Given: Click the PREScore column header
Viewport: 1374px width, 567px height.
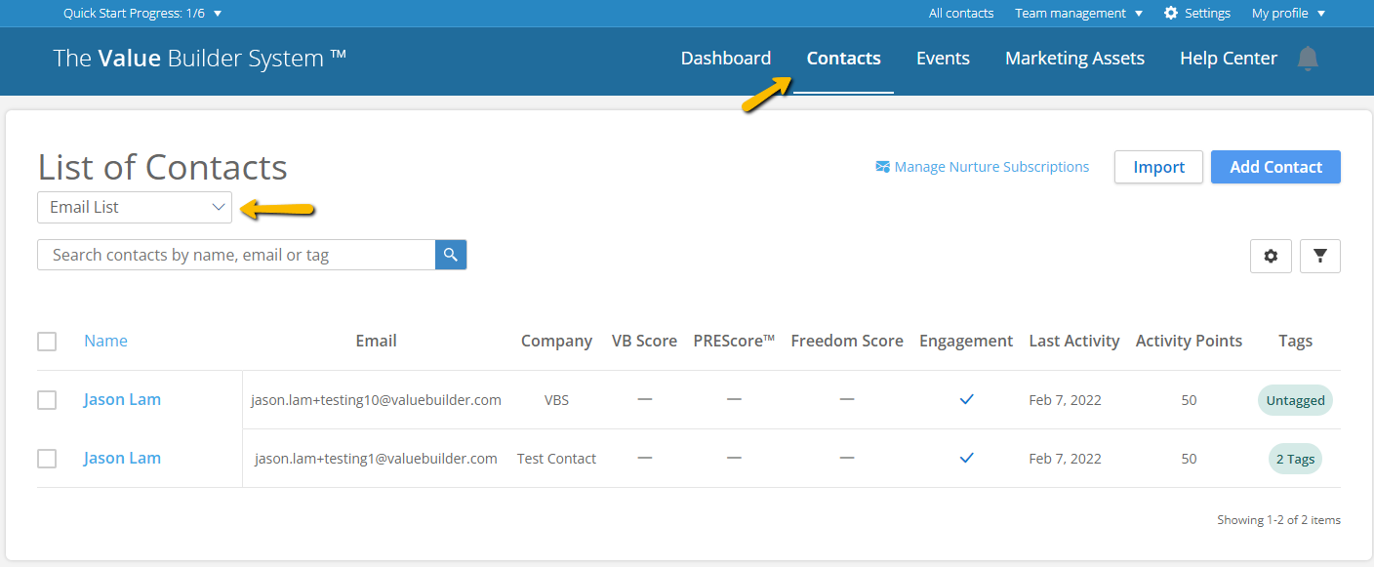Looking at the screenshot, I should 734,341.
